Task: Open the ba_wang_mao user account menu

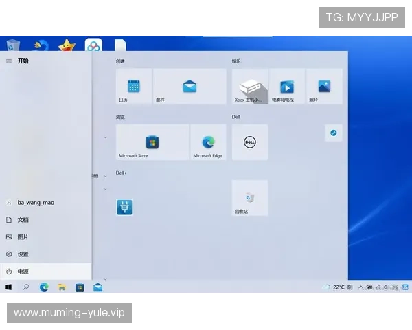Action: tap(46, 203)
